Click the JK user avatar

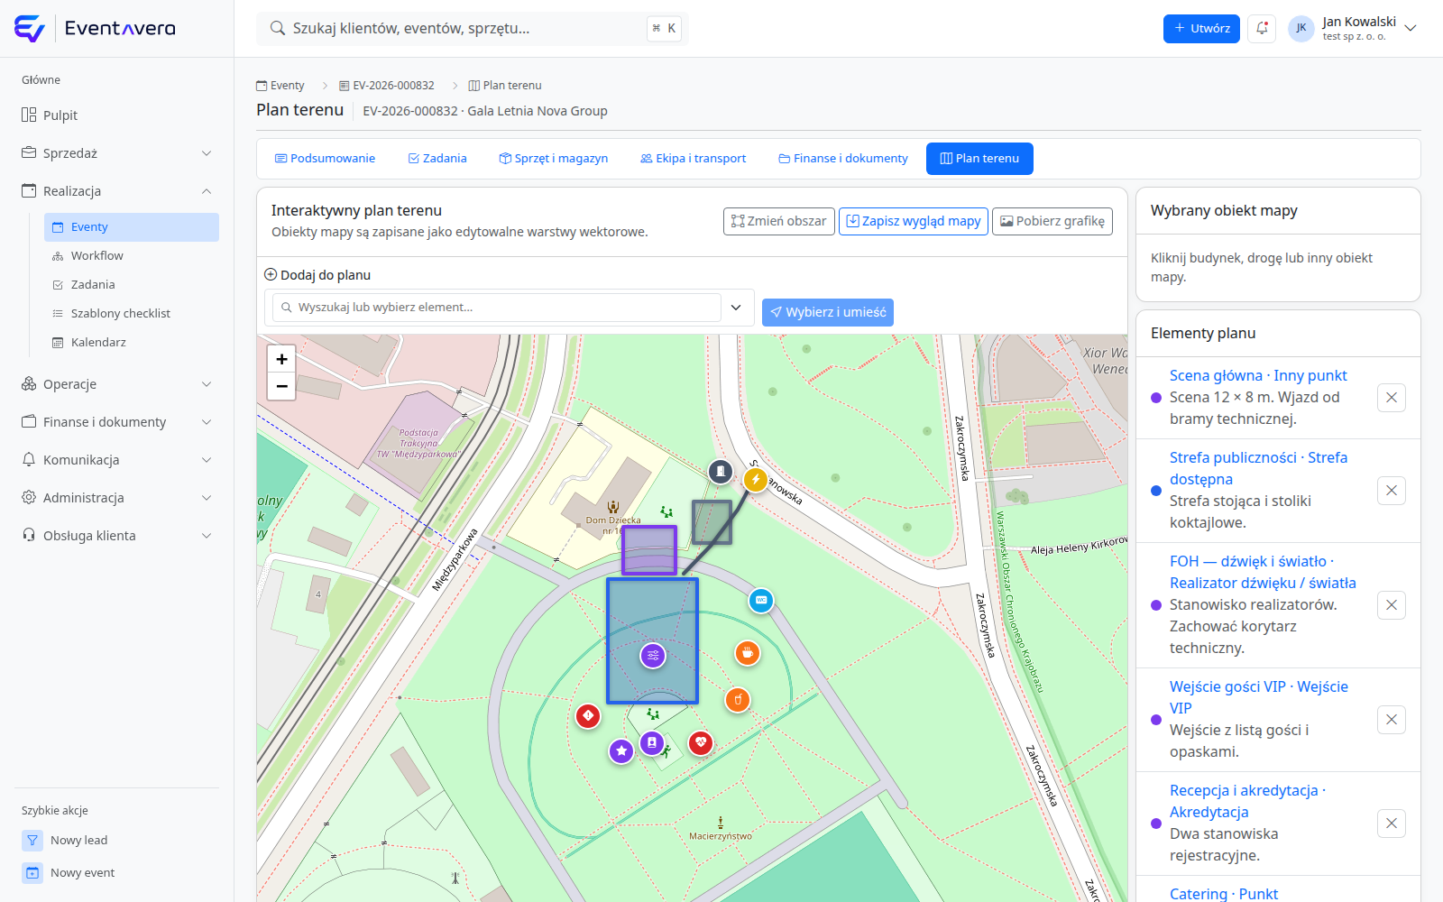pos(1301,28)
